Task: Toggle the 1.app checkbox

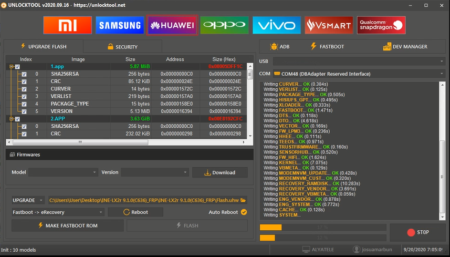Action: click(17, 67)
